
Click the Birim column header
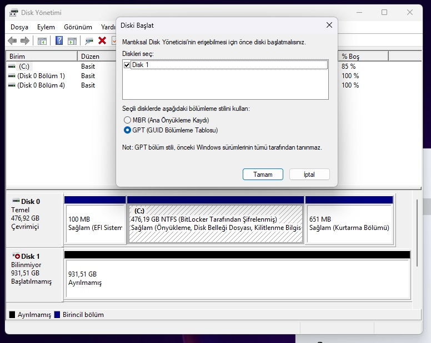click(x=42, y=56)
